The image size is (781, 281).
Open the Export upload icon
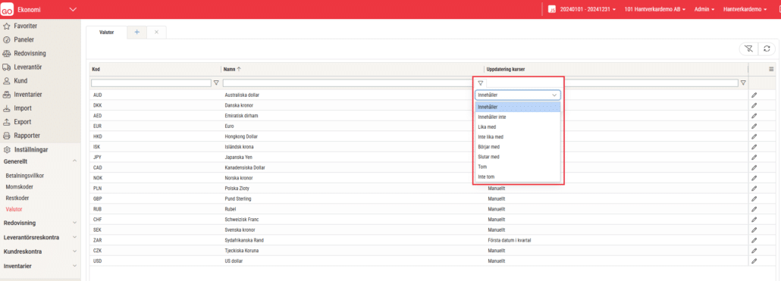[7, 122]
